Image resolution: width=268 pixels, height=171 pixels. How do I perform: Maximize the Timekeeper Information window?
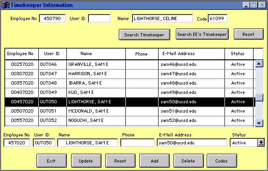(254, 5)
